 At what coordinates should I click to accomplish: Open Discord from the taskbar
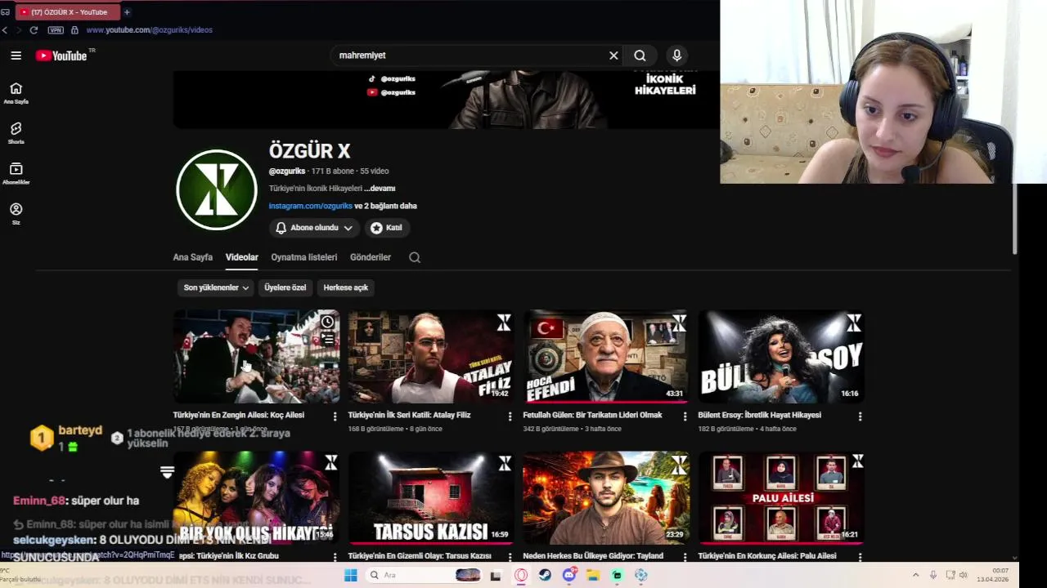pyautogui.click(x=568, y=575)
